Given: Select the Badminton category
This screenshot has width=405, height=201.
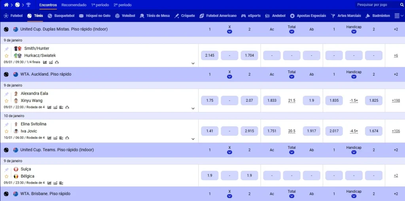Looking at the screenshot, I should [x=378, y=16].
